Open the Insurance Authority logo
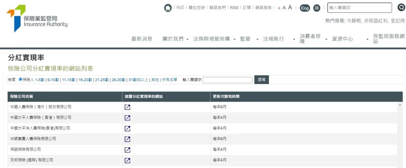The image size is (406, 168). (x=37, y=18)
